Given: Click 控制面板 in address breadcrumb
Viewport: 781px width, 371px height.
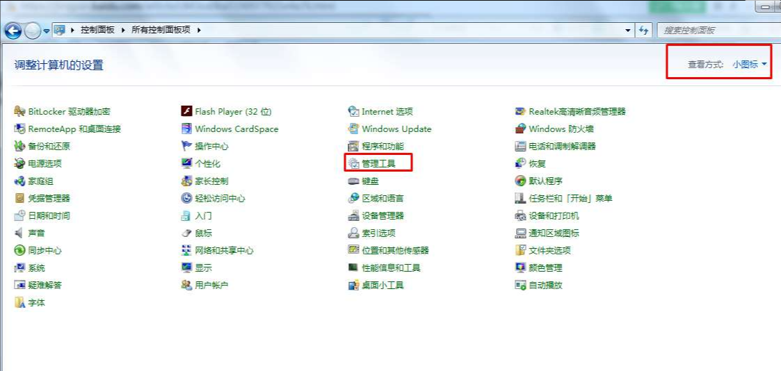Looking at the screenshot, I should click(x=97, y=30).
